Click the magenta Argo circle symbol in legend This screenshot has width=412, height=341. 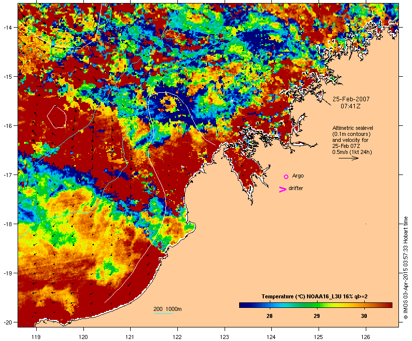click(x=286, y=177)
